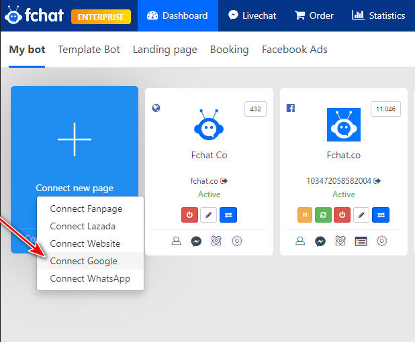Click blue transfer arrows on Fchat Co card
This screenshot has width=415, height=342.
click(x=228, y=215)
